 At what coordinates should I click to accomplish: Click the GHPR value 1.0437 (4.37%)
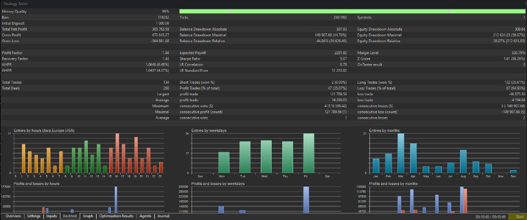click(x=158, y=71)
